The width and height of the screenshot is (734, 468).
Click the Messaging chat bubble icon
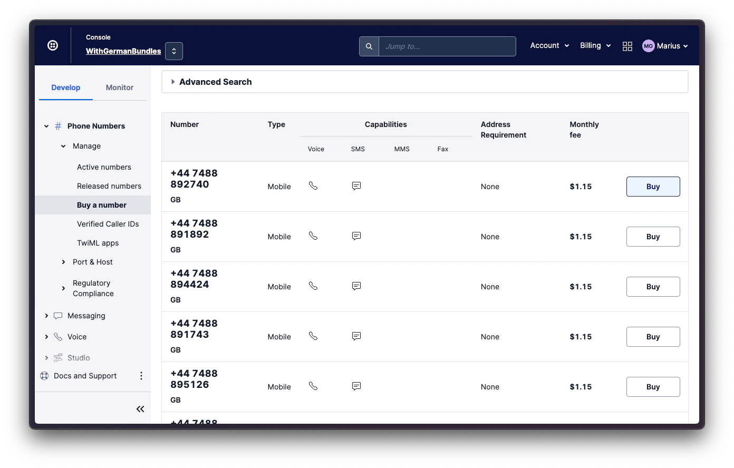(58, 316)
